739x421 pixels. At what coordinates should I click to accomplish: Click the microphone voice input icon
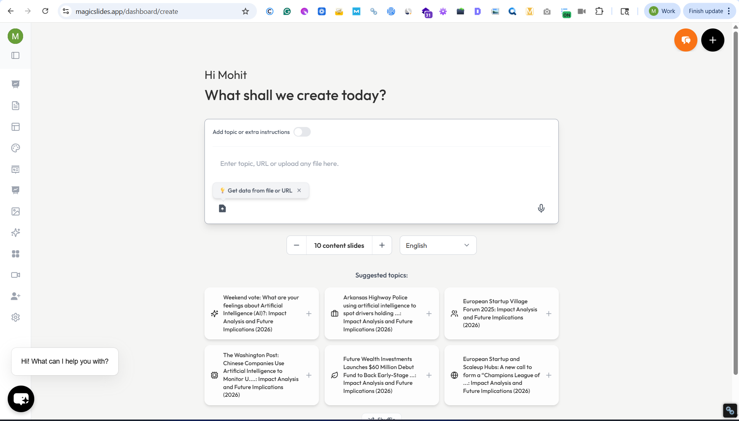pyautogui.click(x=541, y=208)
